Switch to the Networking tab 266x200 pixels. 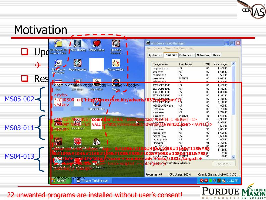[203, 55]
